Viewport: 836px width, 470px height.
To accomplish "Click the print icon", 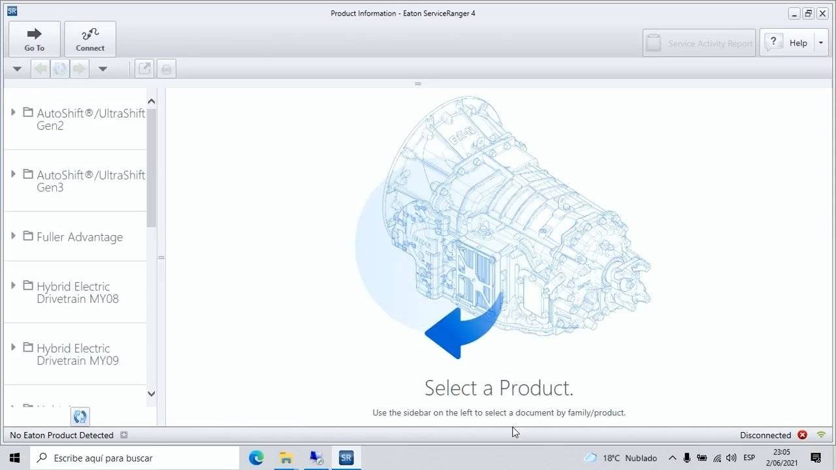I will 167,69.
